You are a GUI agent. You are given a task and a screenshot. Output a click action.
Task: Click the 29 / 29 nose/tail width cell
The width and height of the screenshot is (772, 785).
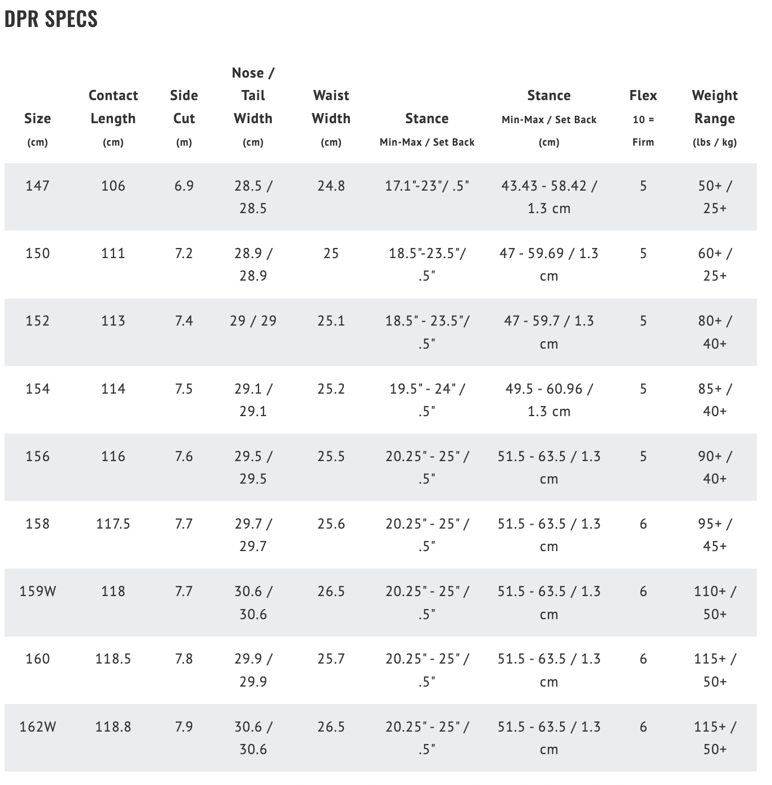pos(253,321)
